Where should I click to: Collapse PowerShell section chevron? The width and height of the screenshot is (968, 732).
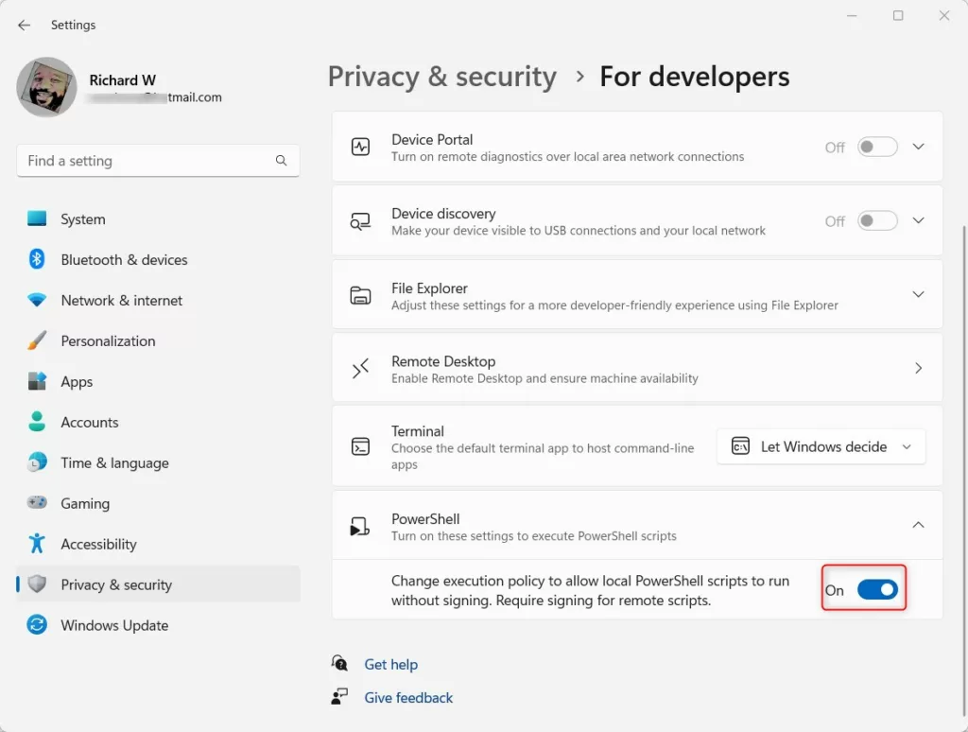(919, 525)
